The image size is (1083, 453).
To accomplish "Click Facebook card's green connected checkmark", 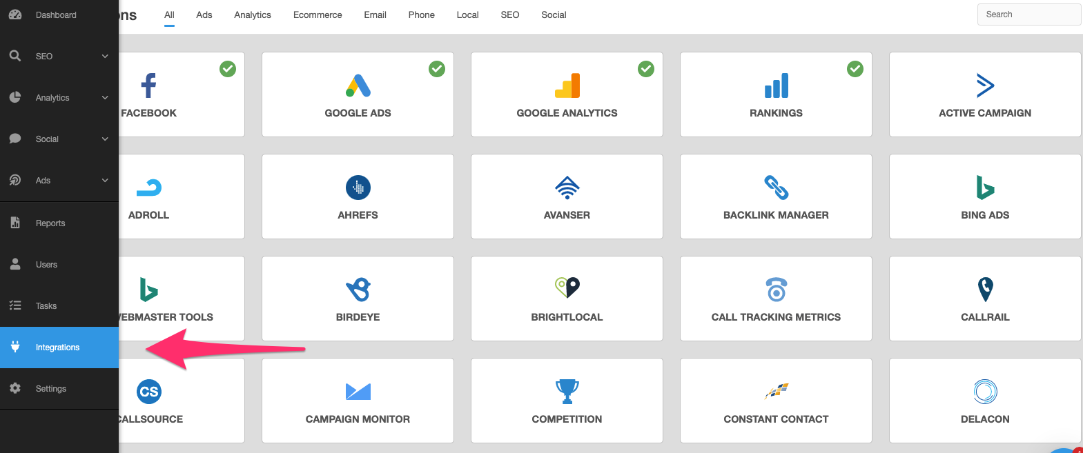I will [228, 69].
